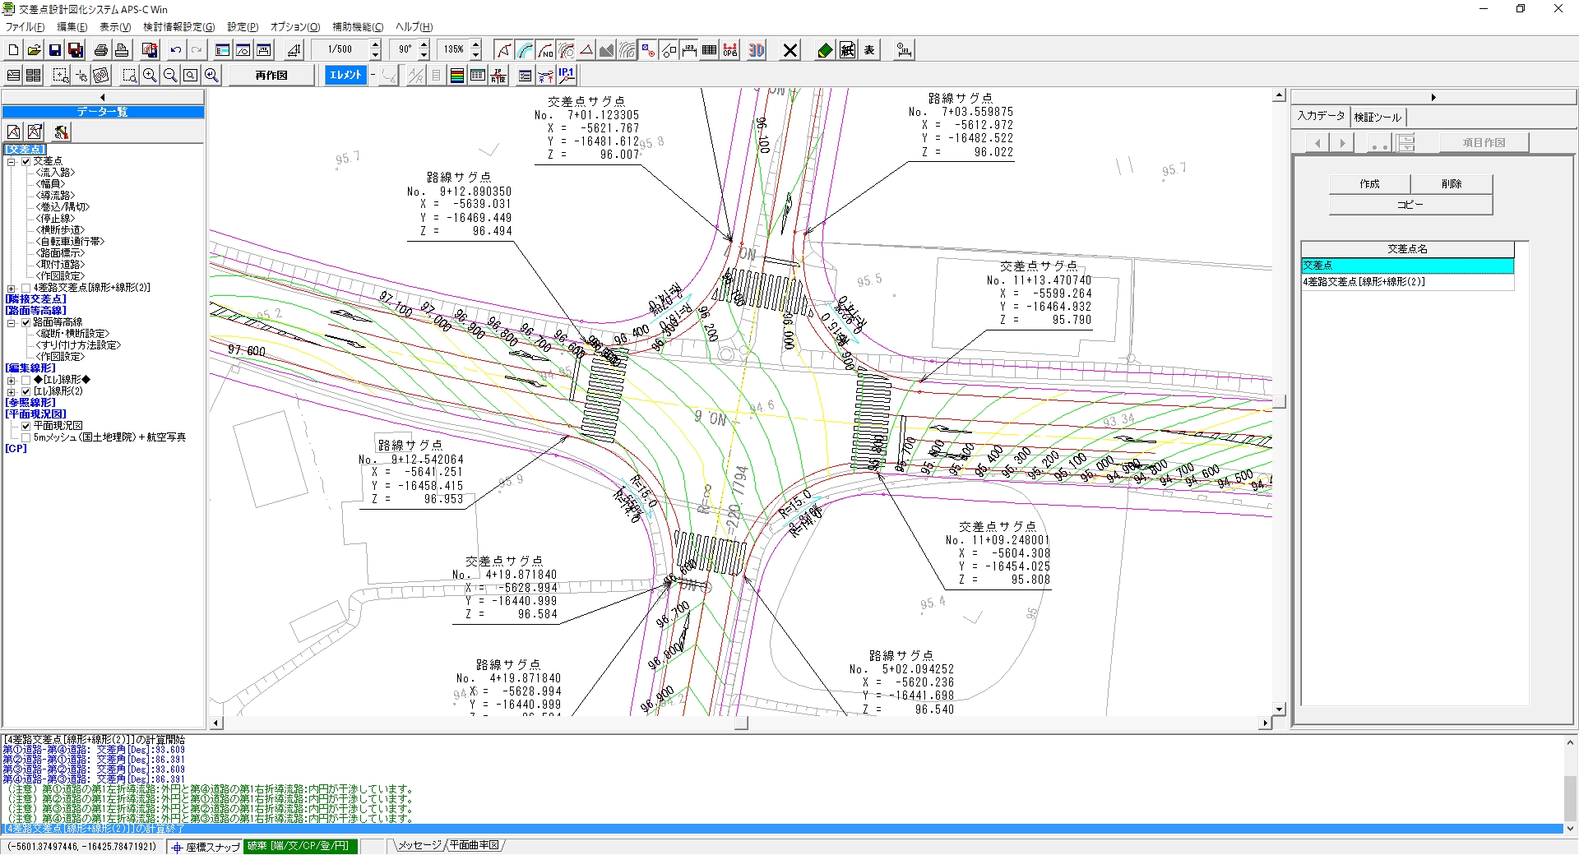Click the save file icon
1579x855 pixels.
[x=54, y=50]
